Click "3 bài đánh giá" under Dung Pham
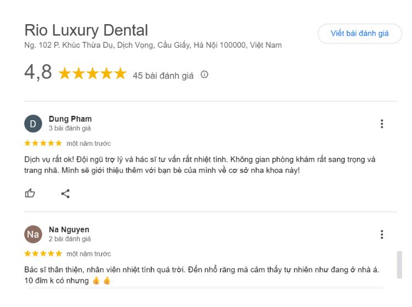This screenshot has width=412, height=307. click(70, 128)
